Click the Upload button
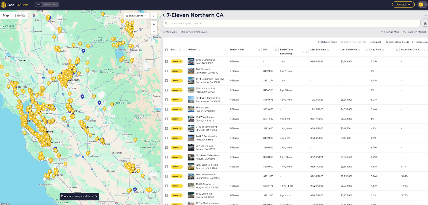The image size is (428, 205). (x=403, y=5)
